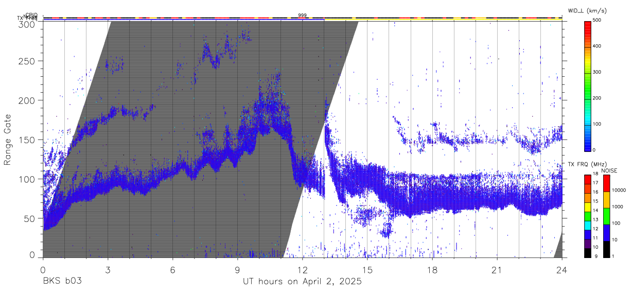
Task: Click the 14 label in the TX FRQ legend
Action: pos(595,211)
